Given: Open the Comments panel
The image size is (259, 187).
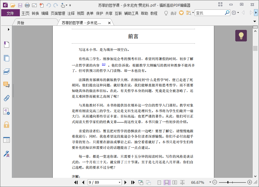Looking at the screenshot, I should pos(7,85).
